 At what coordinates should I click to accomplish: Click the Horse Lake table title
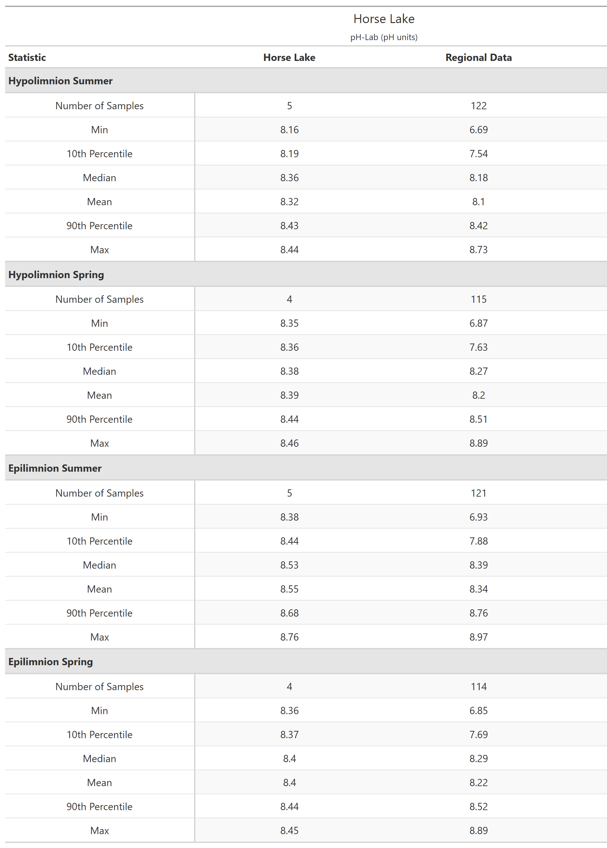click(x=383, y=19)
